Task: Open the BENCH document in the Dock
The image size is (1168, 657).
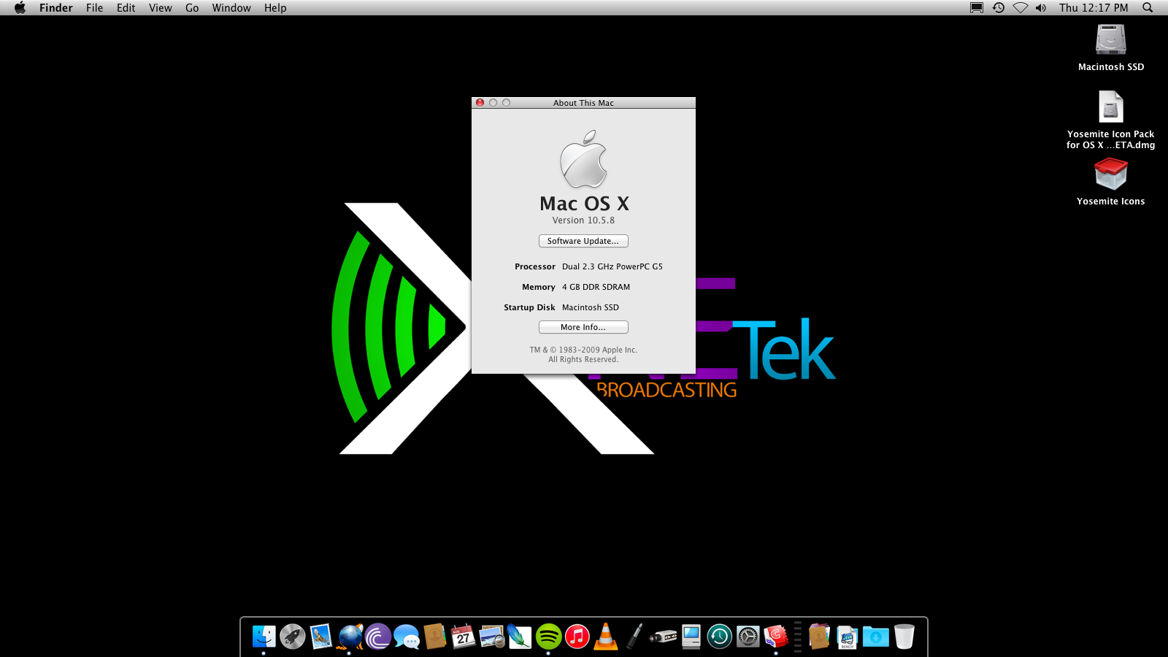Action: pos(848,637)
